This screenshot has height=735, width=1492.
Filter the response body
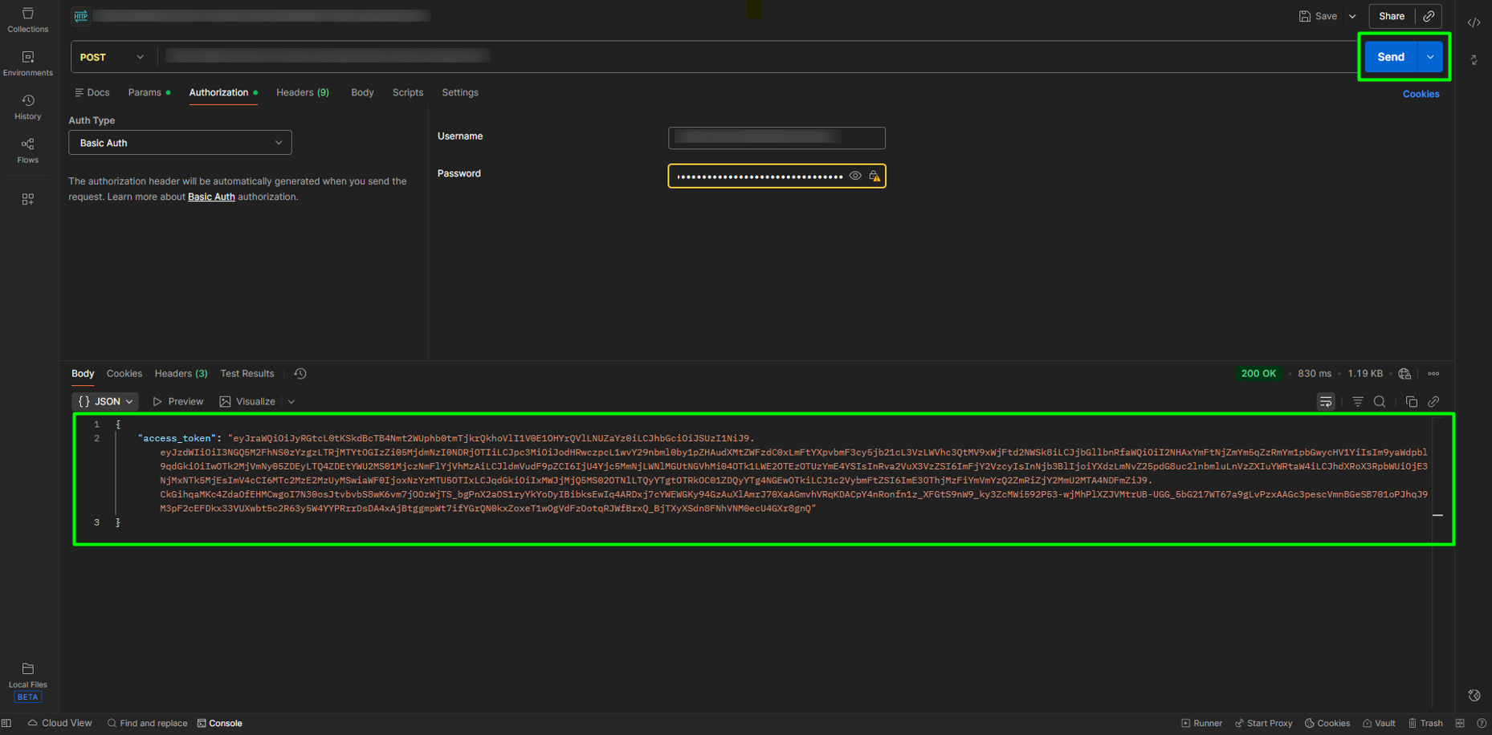tap(1357, 402)
